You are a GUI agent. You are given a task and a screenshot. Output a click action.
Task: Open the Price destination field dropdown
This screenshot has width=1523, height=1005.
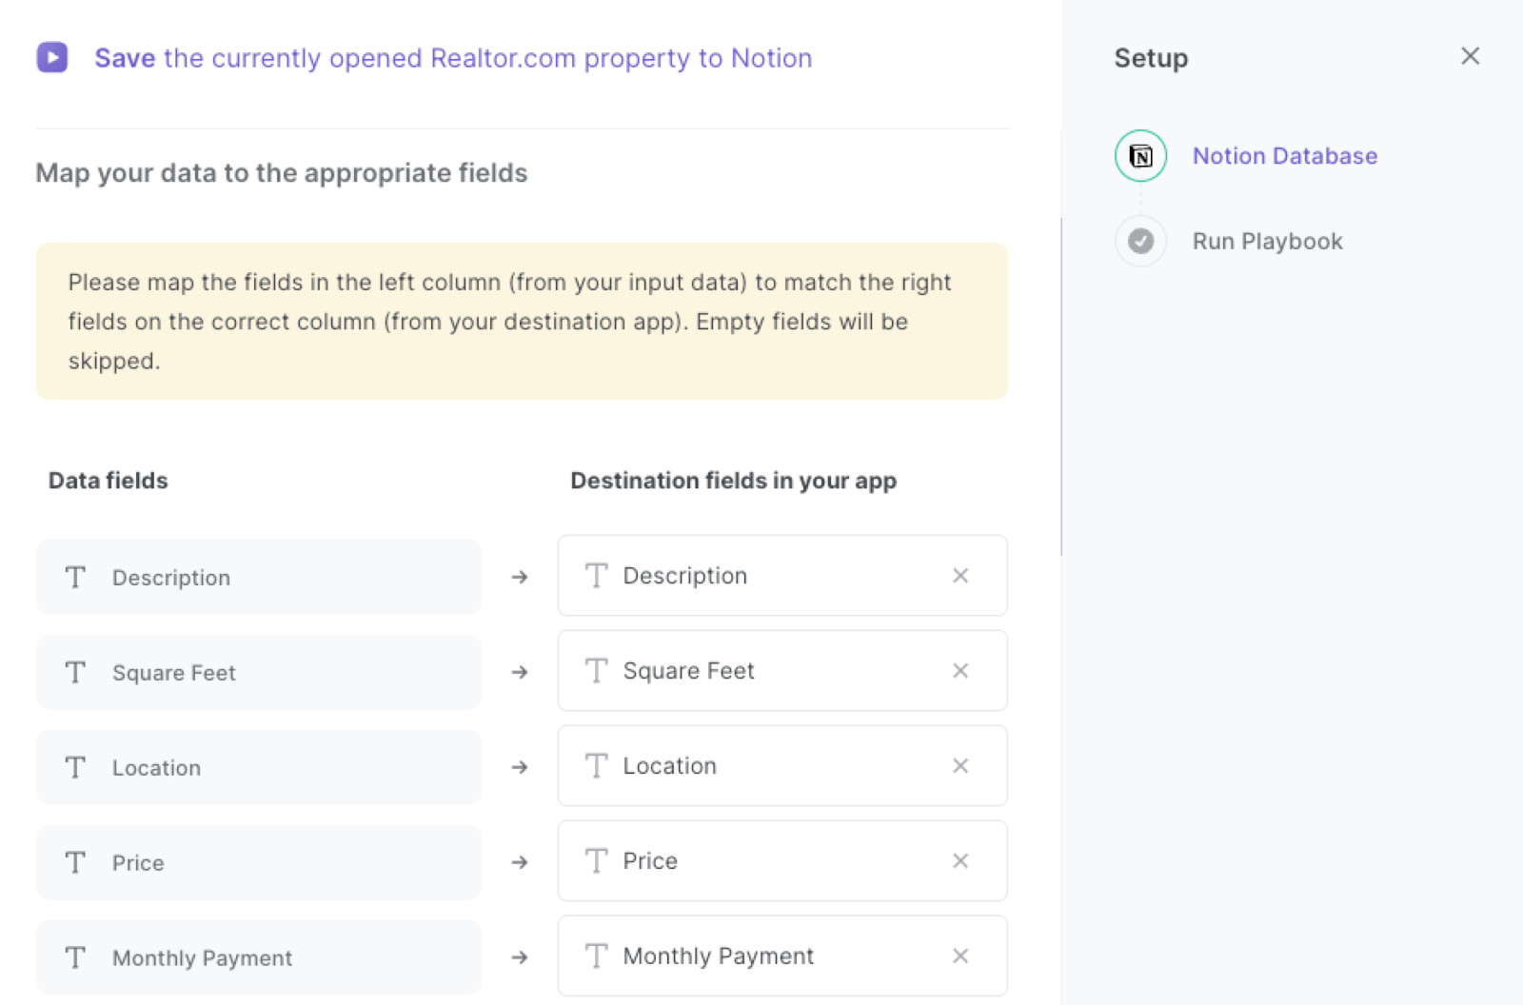pos(781,861)
